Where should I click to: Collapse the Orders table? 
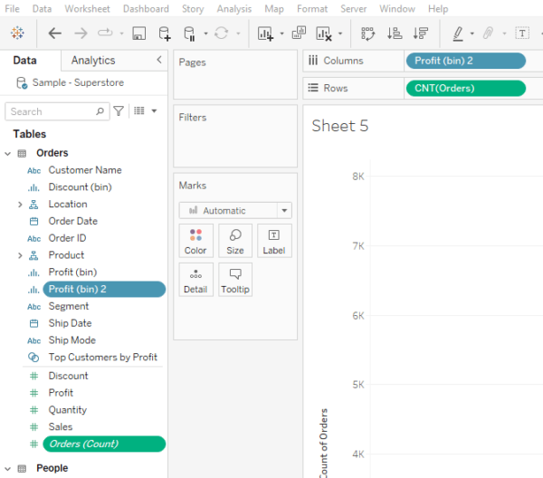(x=8, y=154)
